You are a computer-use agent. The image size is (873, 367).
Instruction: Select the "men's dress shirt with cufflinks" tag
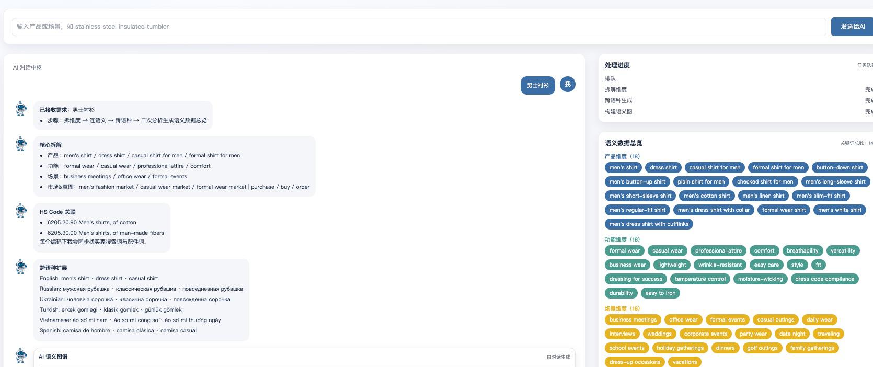click(648, 224)
